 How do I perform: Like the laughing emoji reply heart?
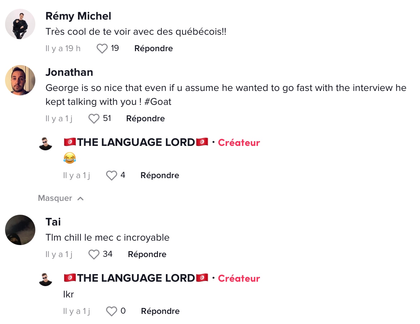(111, 176)
